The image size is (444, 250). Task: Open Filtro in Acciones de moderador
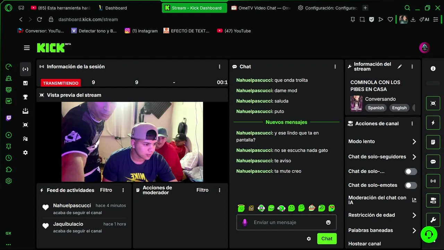pos(203,190)
